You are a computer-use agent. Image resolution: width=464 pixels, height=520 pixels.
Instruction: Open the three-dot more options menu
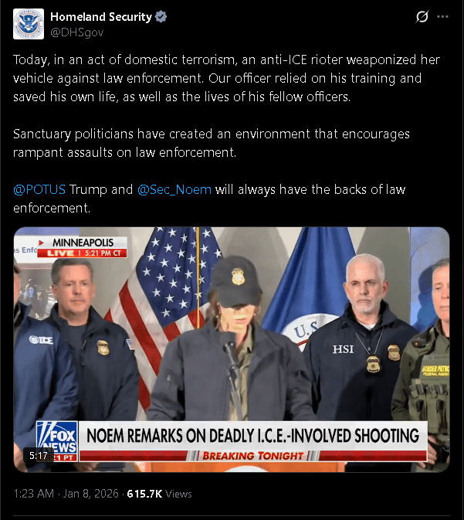coord(442,16)
